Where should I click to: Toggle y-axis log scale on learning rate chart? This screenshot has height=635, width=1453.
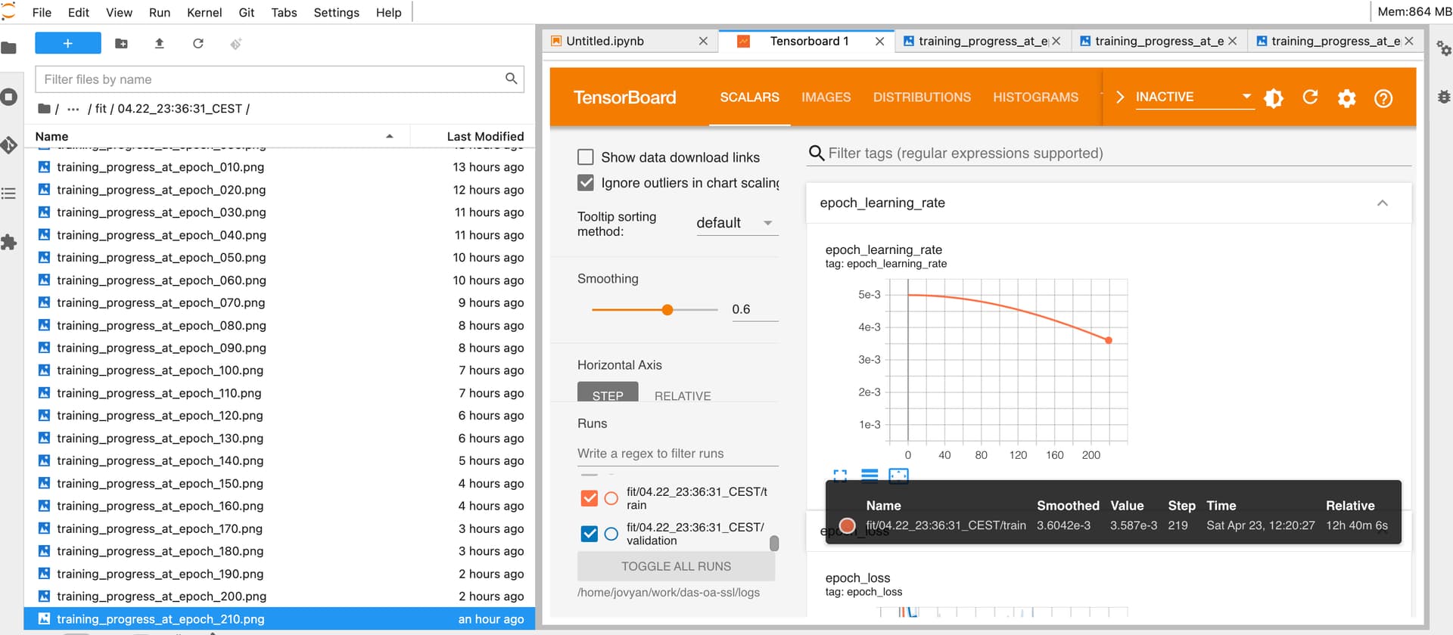tap(870, 475)
